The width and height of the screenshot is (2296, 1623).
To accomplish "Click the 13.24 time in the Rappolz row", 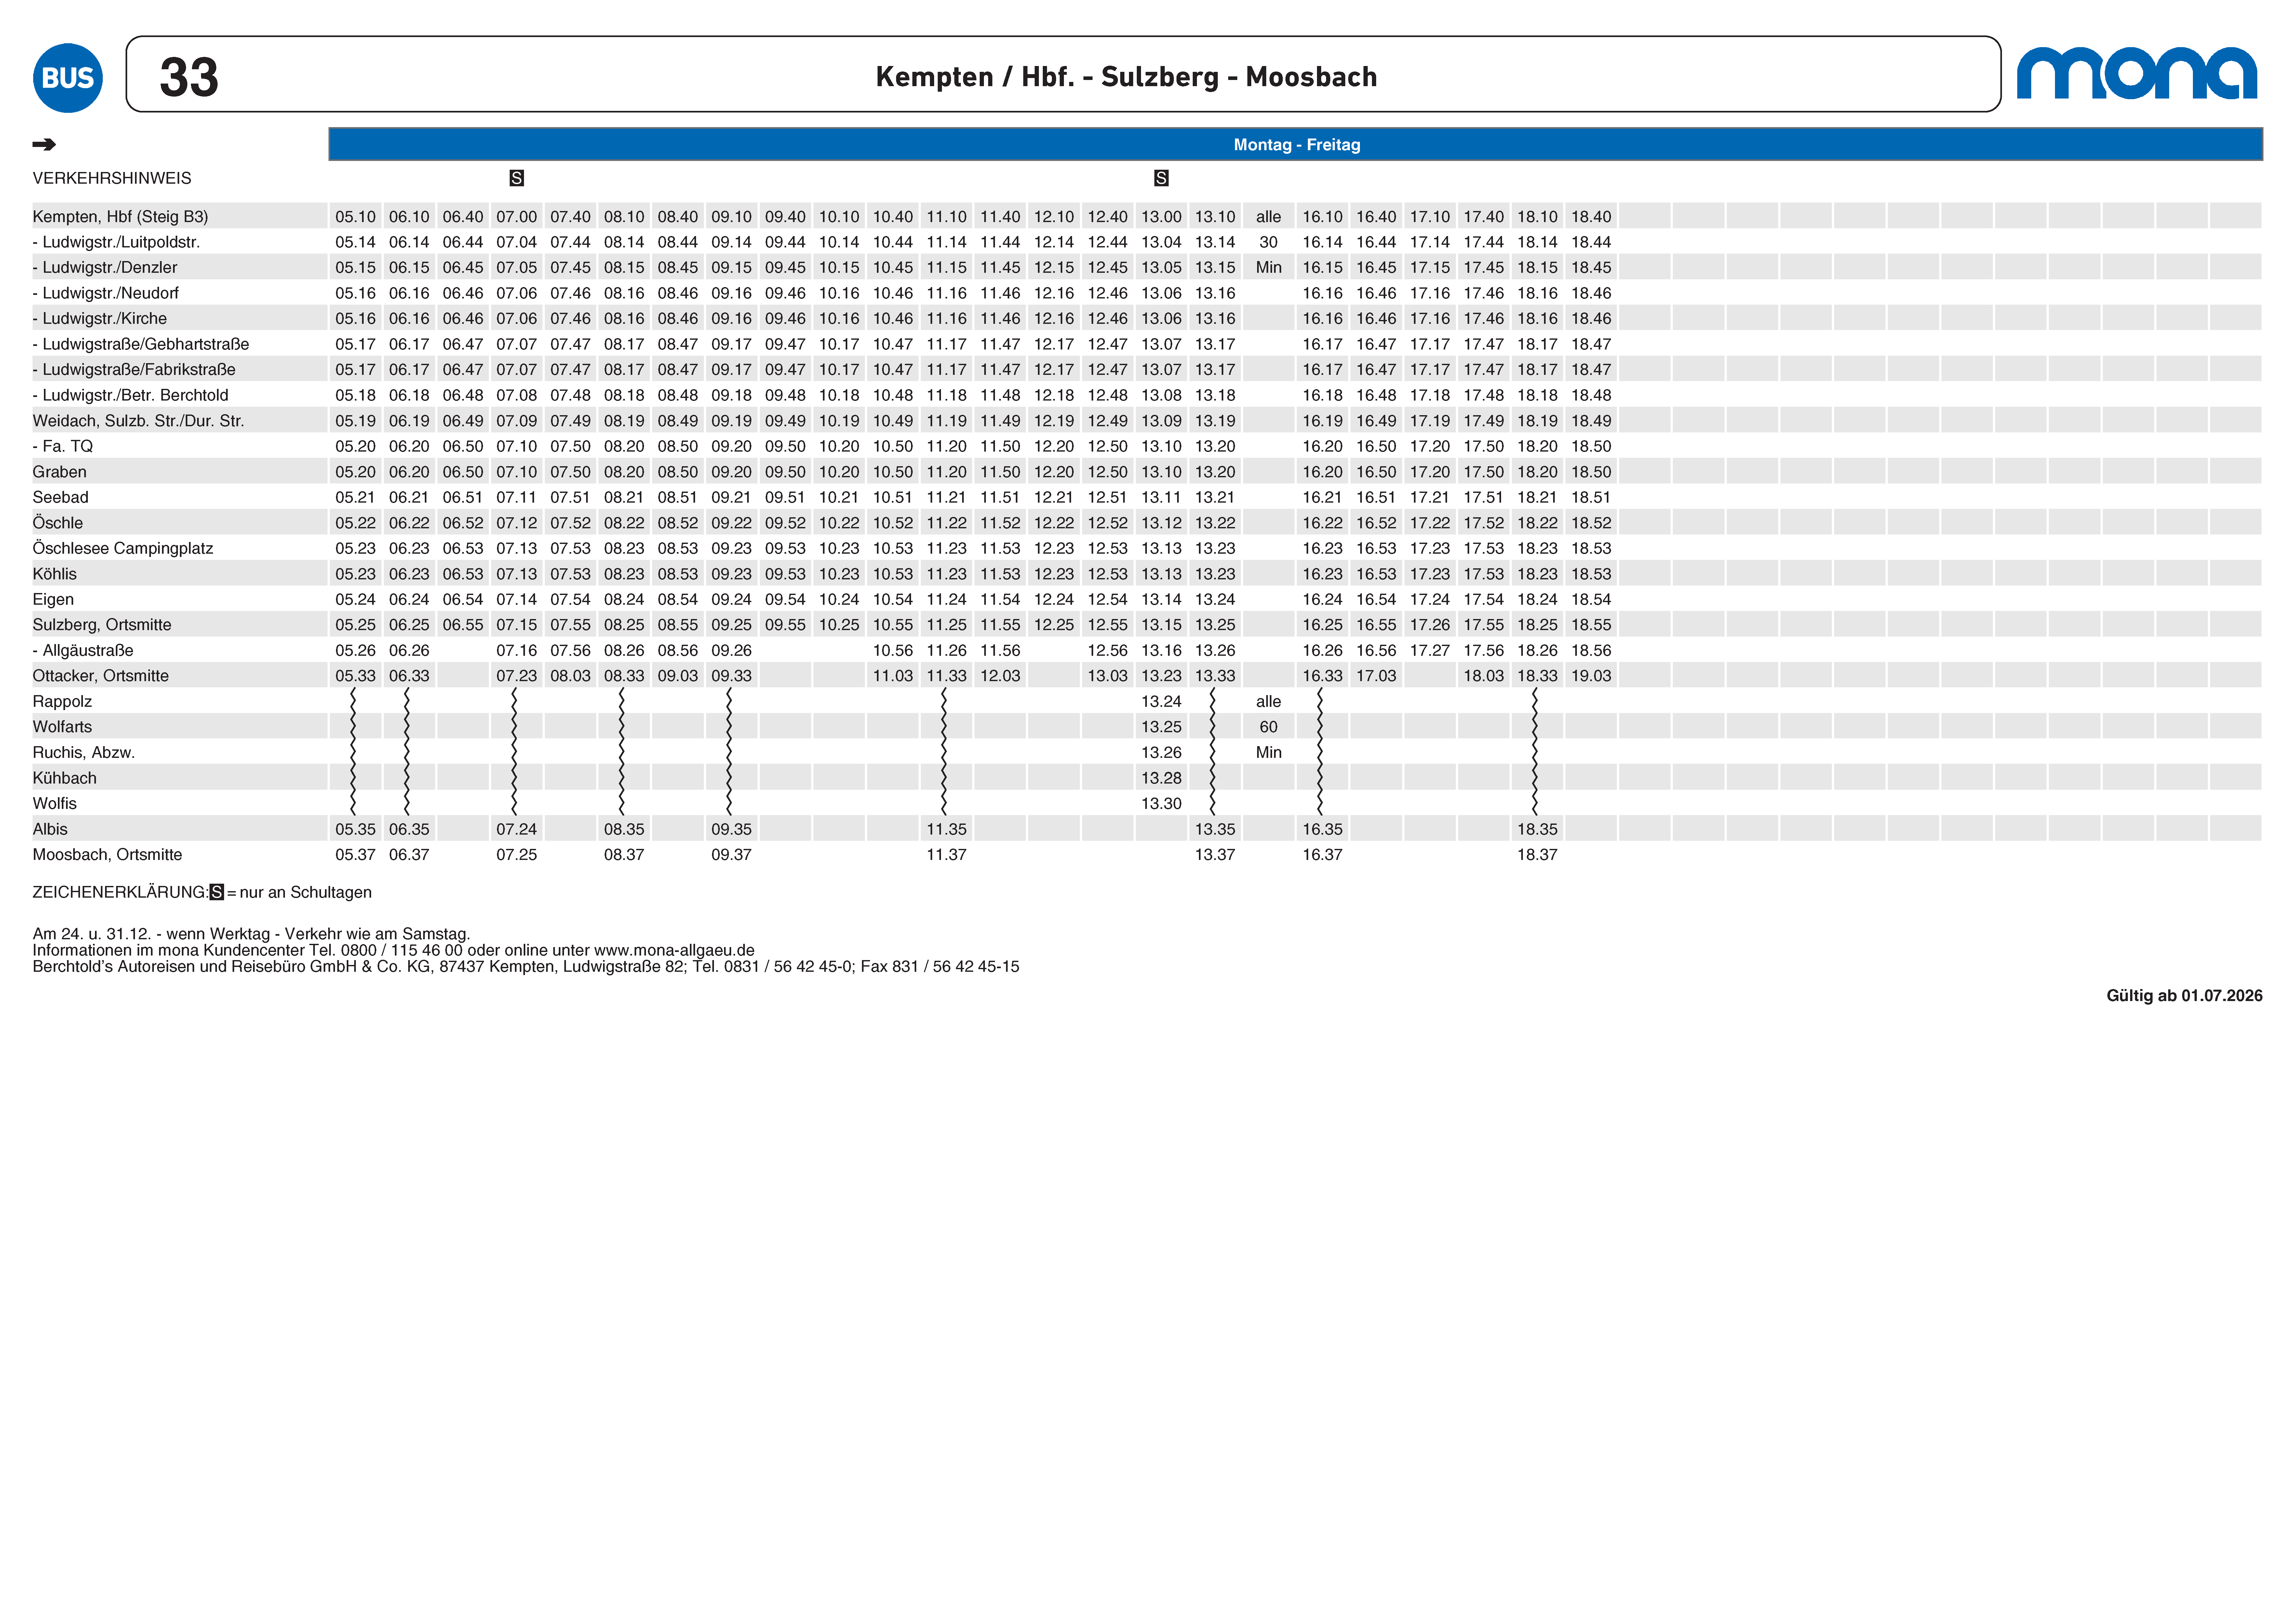I will tap(1161, 702).
